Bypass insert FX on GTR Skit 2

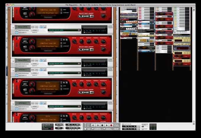point(35,106)
